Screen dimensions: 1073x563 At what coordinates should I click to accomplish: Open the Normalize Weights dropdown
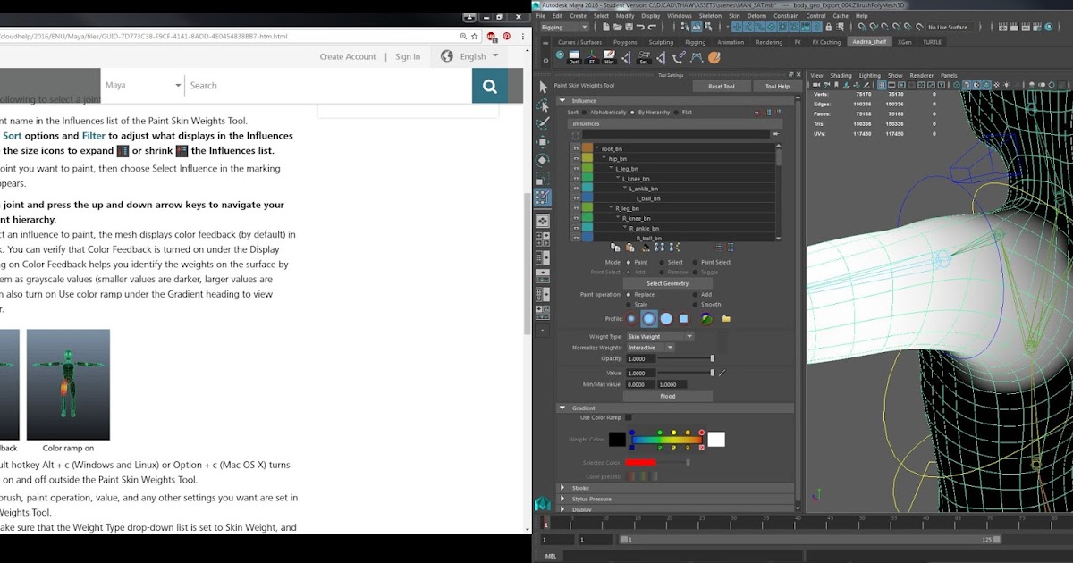[x=649, y=347]
